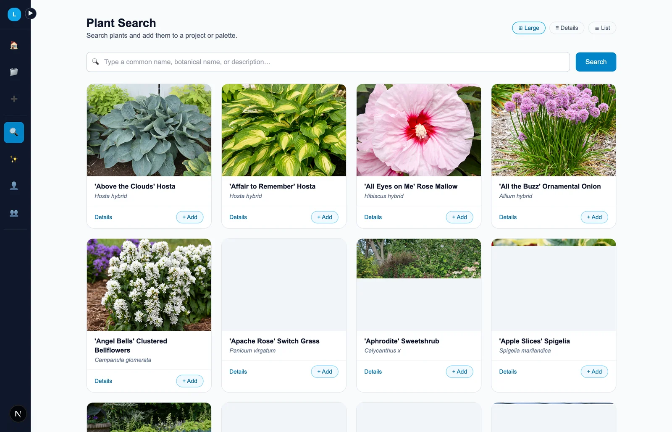The image size is (672, 432).
Task: View Details for 'Apple Slices' Spigelia
Action: click(x=508, y=372)
